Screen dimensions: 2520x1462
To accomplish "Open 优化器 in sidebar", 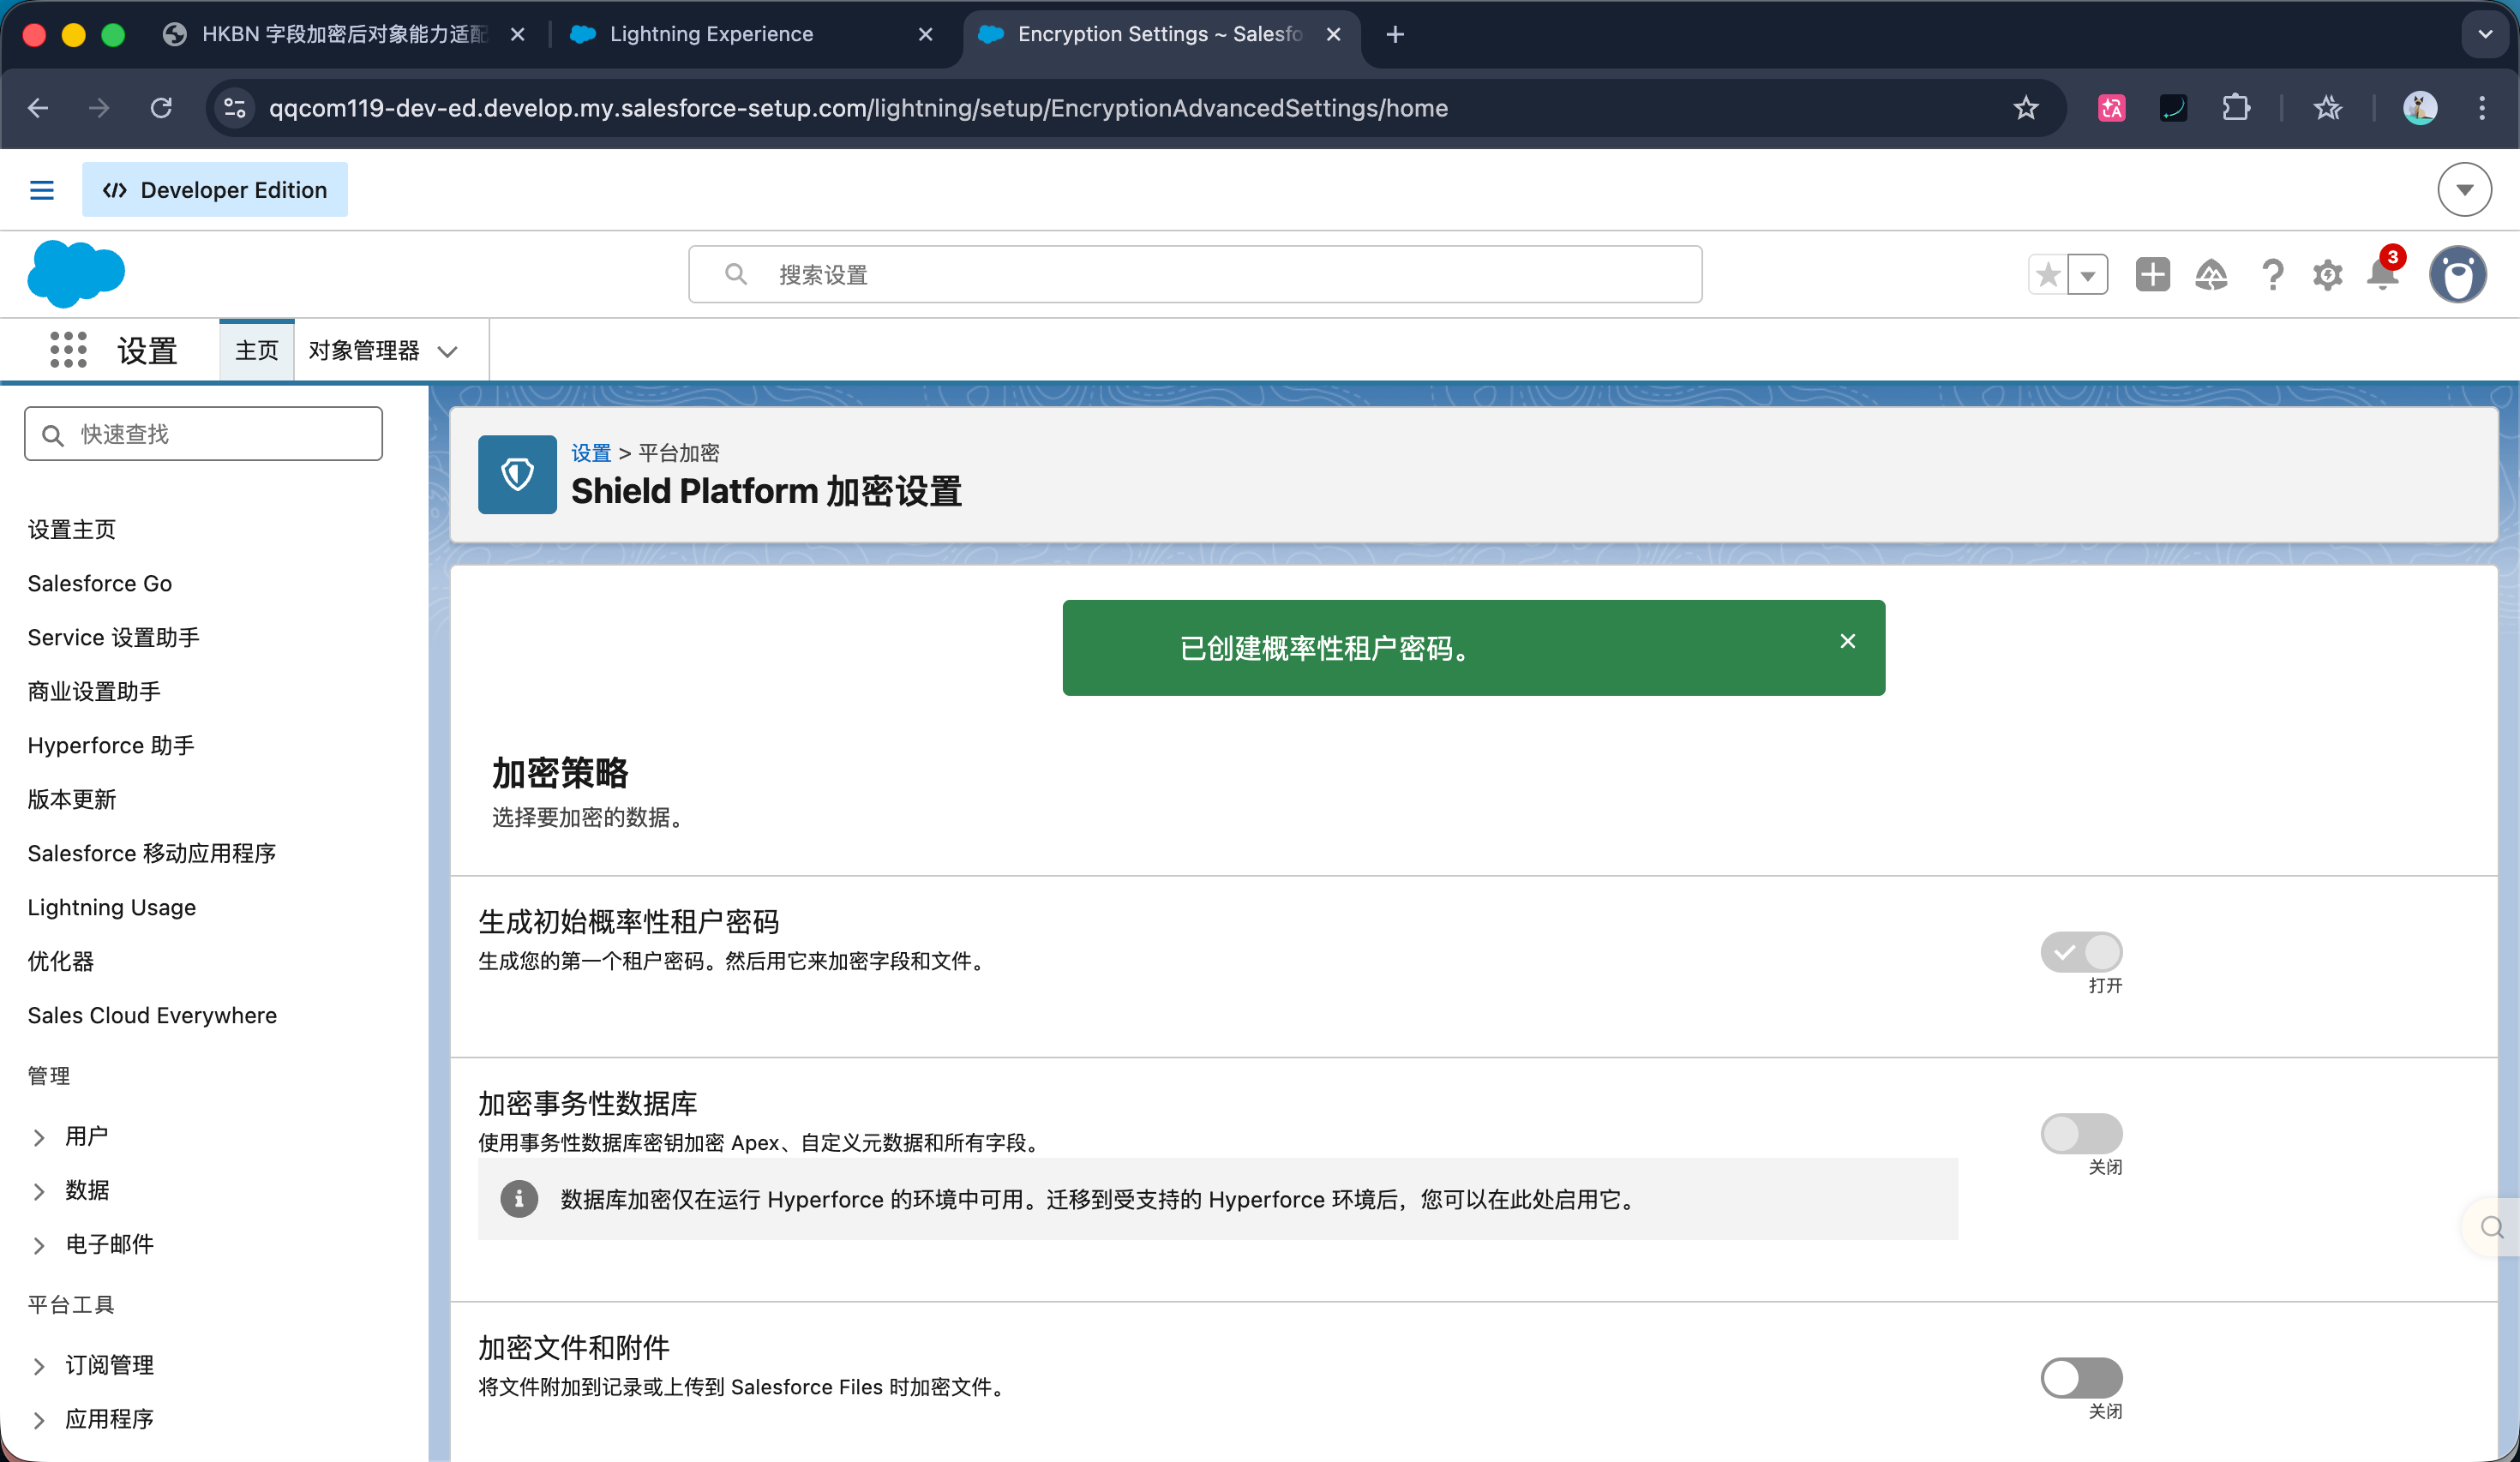I will (61, 961).
